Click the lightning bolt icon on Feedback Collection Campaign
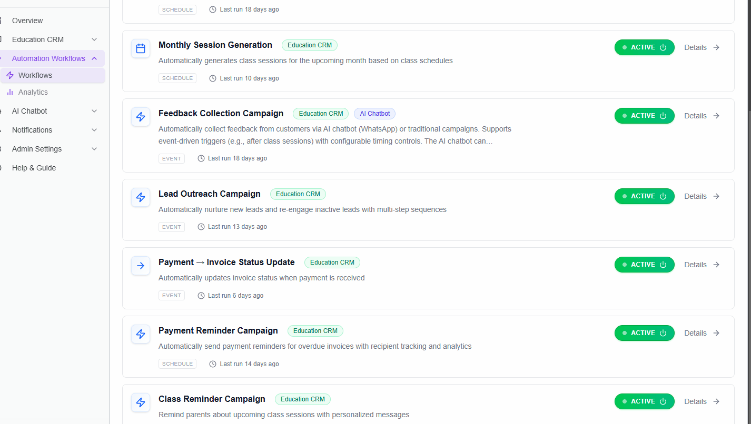751x424 pixels. [140, 116]
